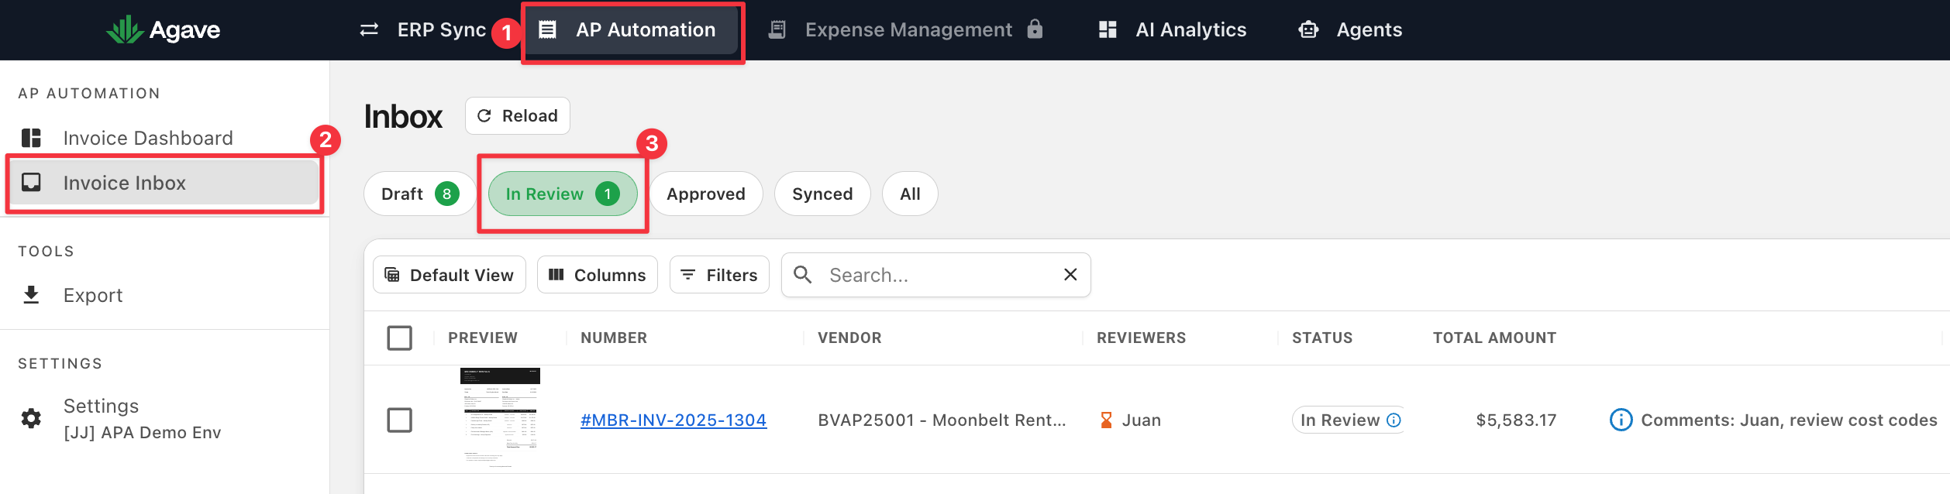Click the search magnifier icon
The height and width of the screenshot is (494, 1950).
(x=803, y=275)
